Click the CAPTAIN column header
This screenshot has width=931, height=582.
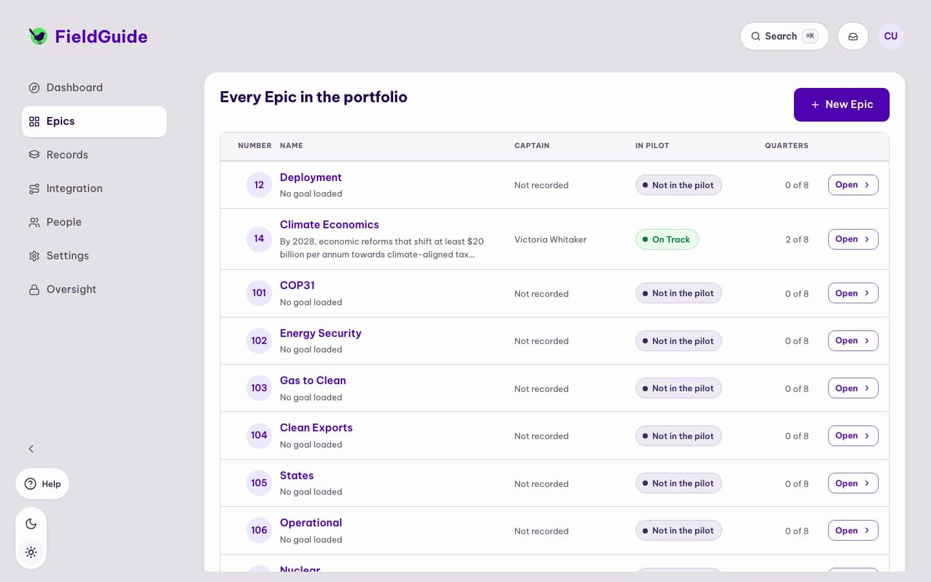click(532, 145)
